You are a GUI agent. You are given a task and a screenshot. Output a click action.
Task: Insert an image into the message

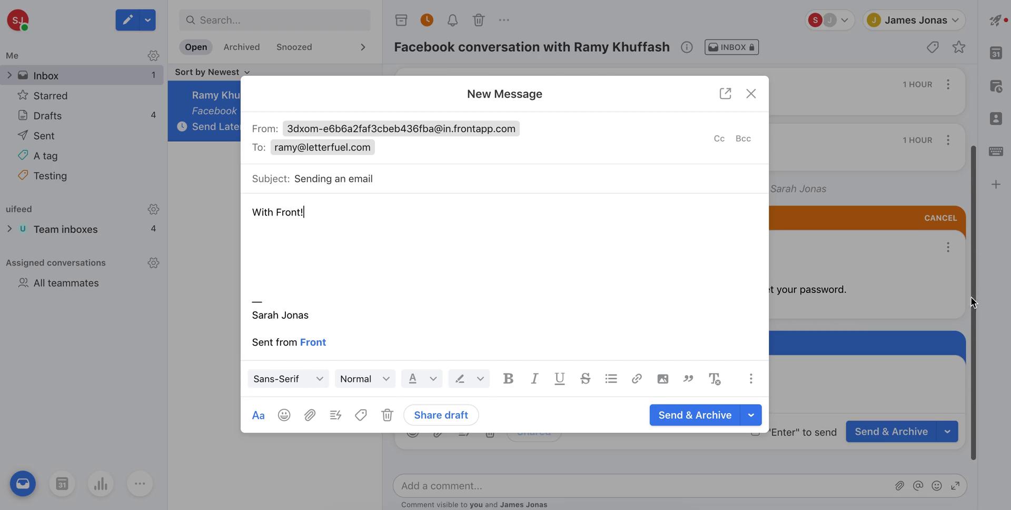[x=662, y=379]
